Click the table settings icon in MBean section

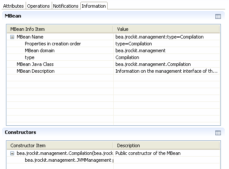tap(218, 16)
